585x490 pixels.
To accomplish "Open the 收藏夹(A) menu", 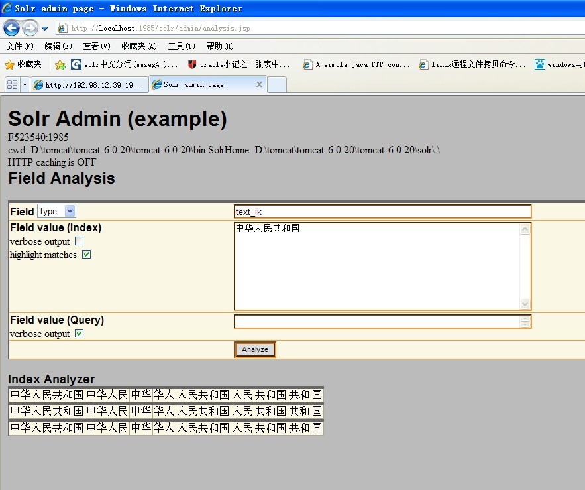I will click(138, 46).
